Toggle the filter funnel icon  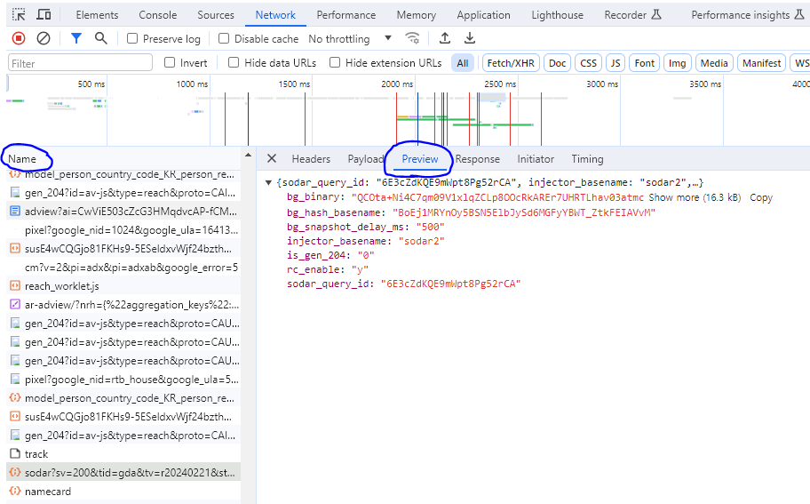76,38
